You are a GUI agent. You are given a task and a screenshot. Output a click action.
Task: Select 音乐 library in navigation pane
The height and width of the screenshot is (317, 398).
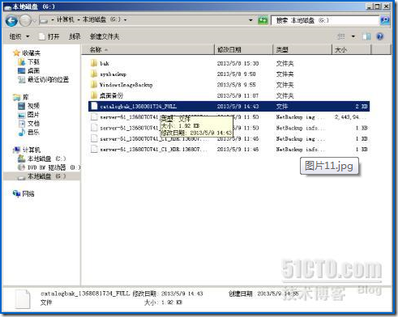[x=29, y=132]
